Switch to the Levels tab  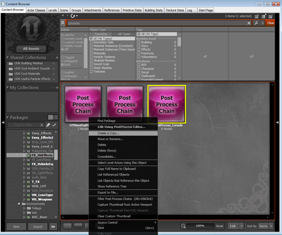click(x=53, y=10)
